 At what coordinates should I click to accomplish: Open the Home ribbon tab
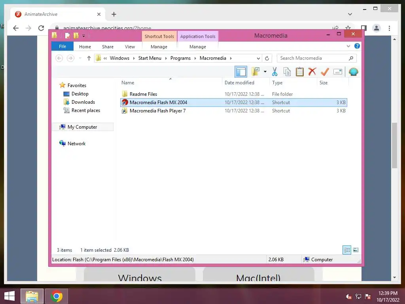click(85, 47)
